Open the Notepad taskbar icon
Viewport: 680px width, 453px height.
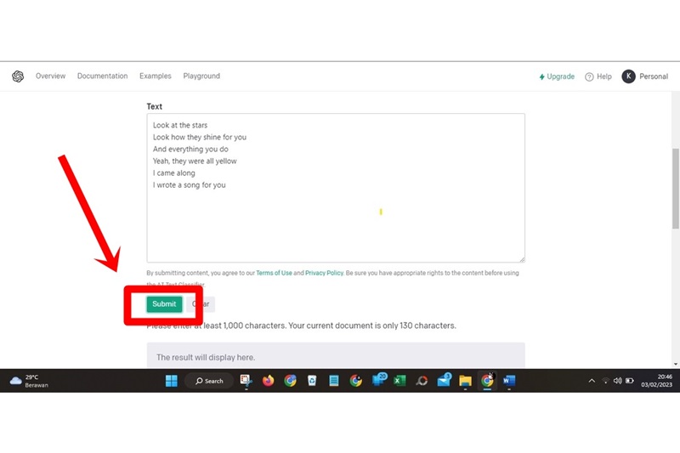pos(334,381)
